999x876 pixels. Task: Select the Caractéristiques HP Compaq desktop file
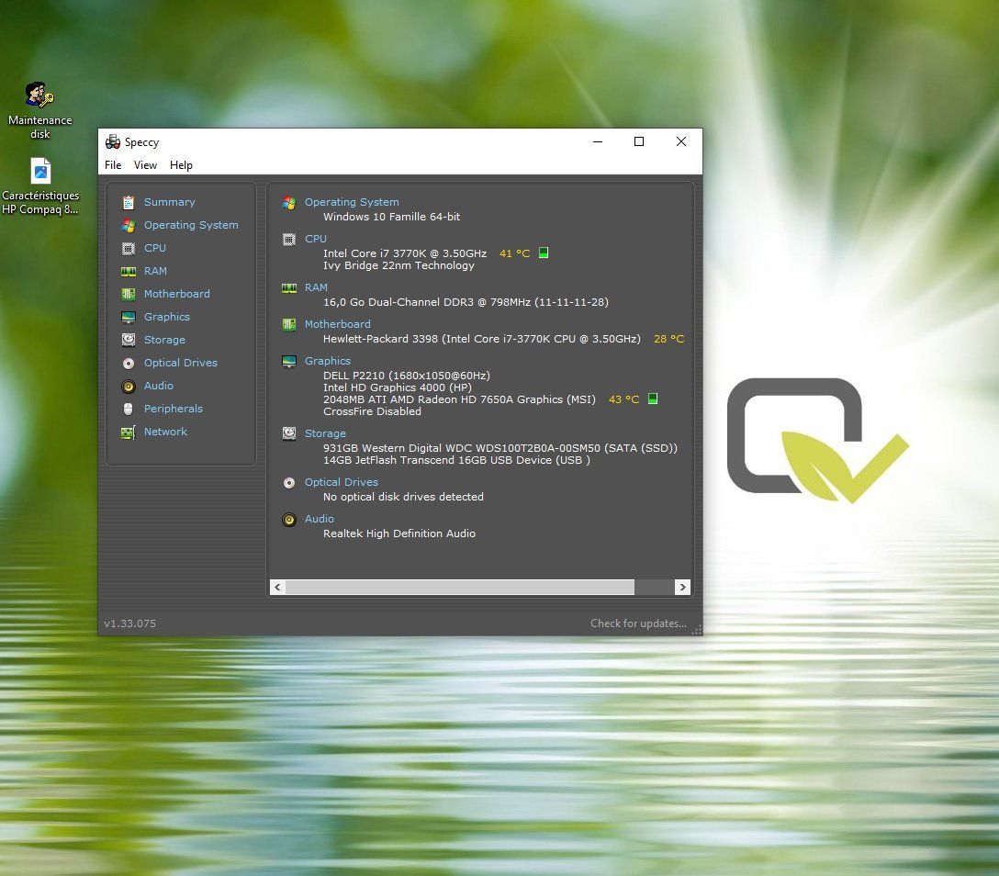pos(40,186)
